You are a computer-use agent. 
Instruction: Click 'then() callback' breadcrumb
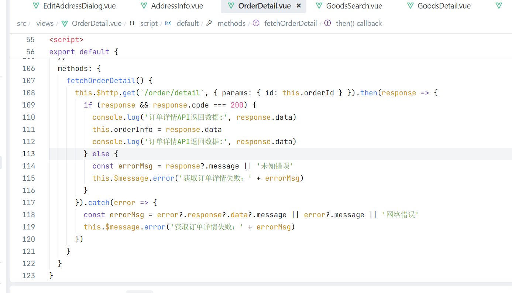pyautogui.click(x=359, y=24)
